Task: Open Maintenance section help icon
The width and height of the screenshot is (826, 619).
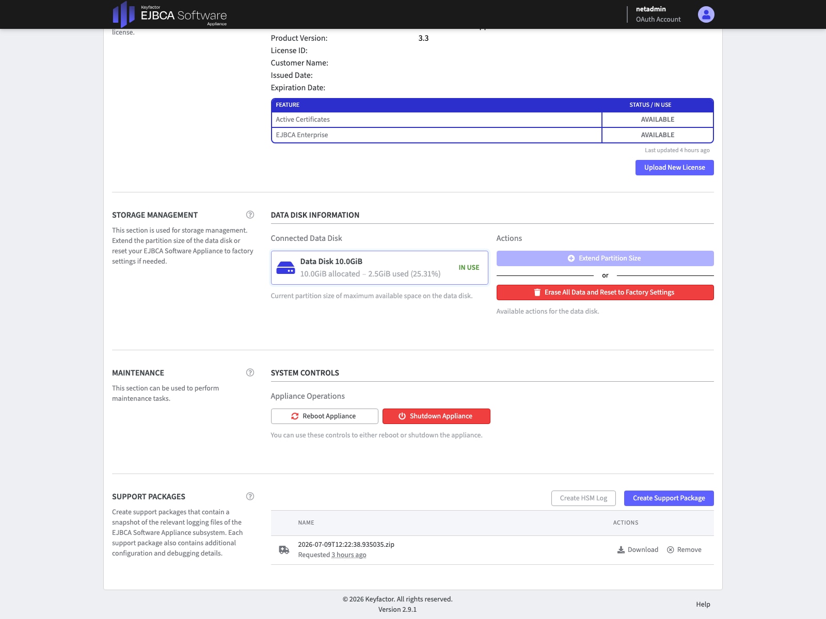Action: coord(250,372)
